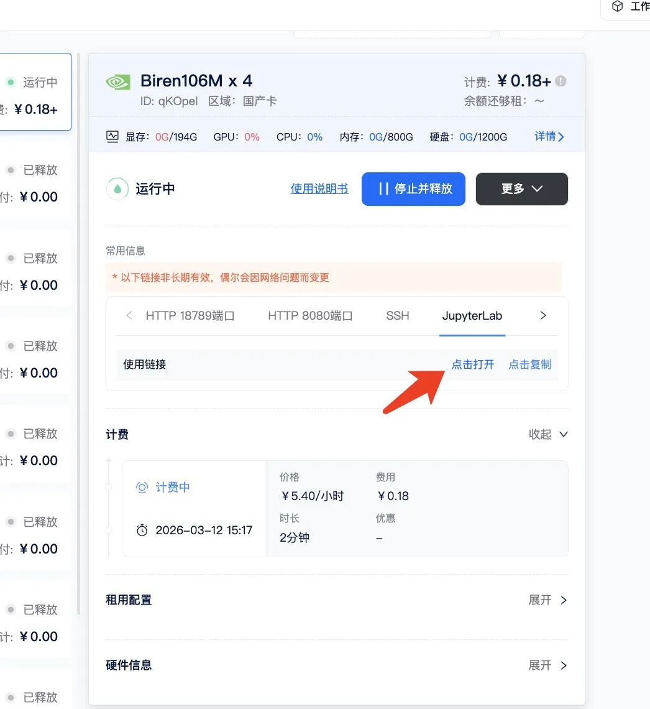Click the billing info icon beside ¥0.18+
Viewport: 650px width, 709px height.
561,81
